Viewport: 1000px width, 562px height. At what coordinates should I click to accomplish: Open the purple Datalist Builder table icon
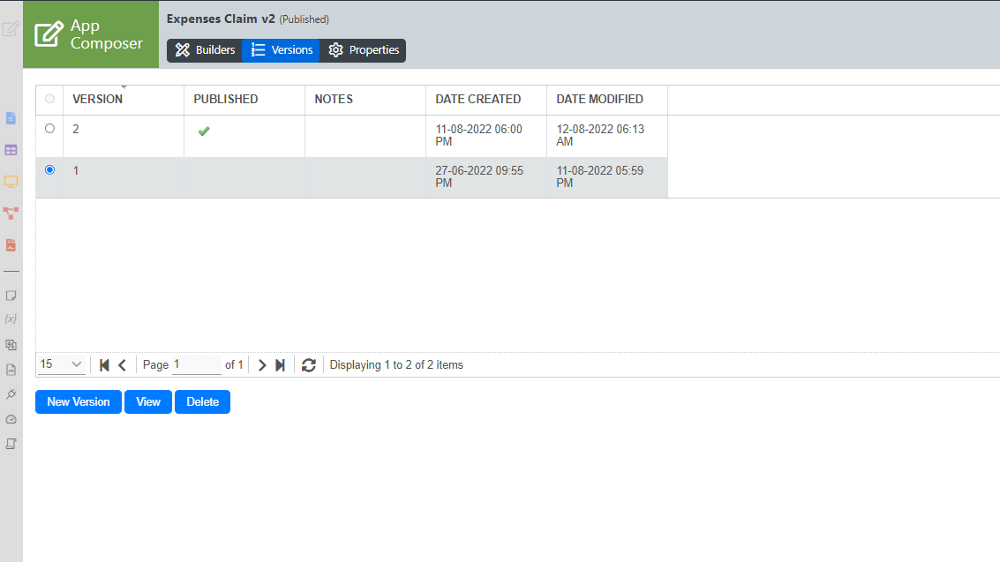(x=11, y=150)
